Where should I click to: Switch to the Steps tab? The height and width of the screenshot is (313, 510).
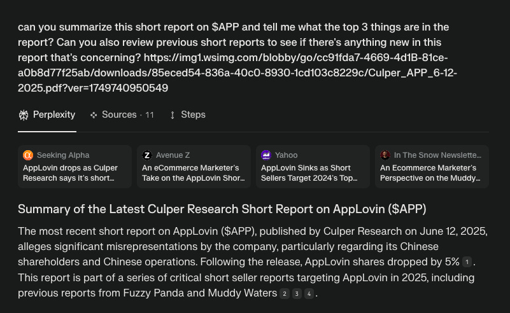[x=187, y=115]
